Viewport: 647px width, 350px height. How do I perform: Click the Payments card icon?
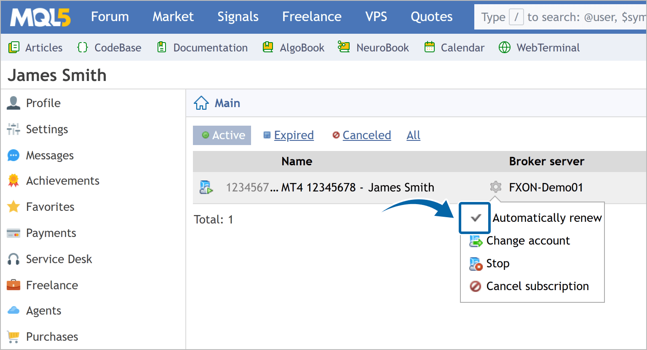pos(13,233)
